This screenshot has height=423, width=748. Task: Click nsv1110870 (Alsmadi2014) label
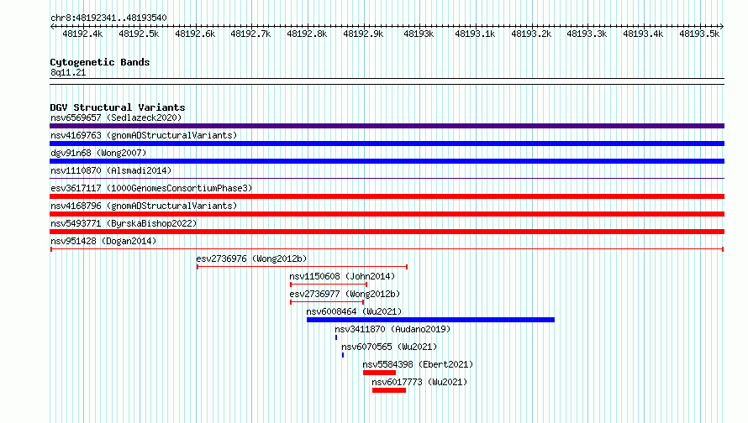pos(111,170)
